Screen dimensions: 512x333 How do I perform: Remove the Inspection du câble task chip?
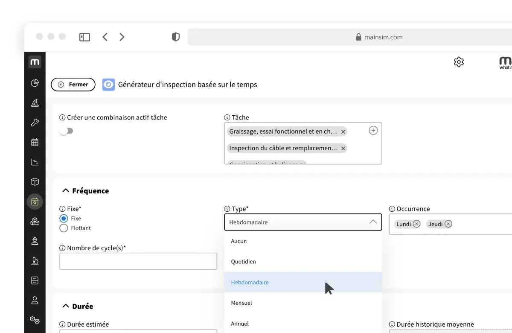[x=343, y=149]
